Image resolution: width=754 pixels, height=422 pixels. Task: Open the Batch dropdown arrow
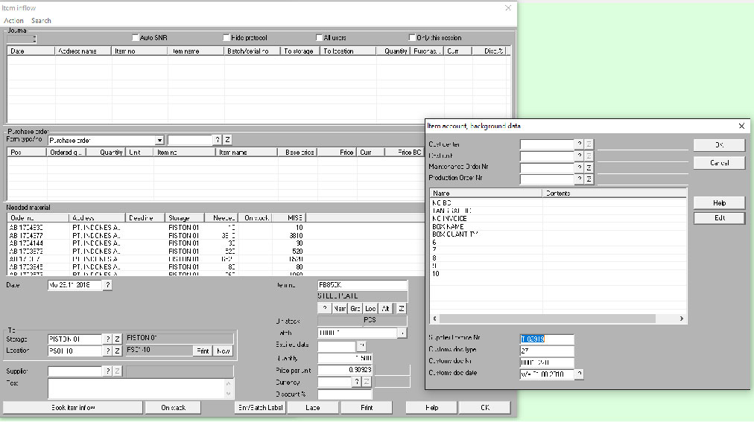pos(402,333)
